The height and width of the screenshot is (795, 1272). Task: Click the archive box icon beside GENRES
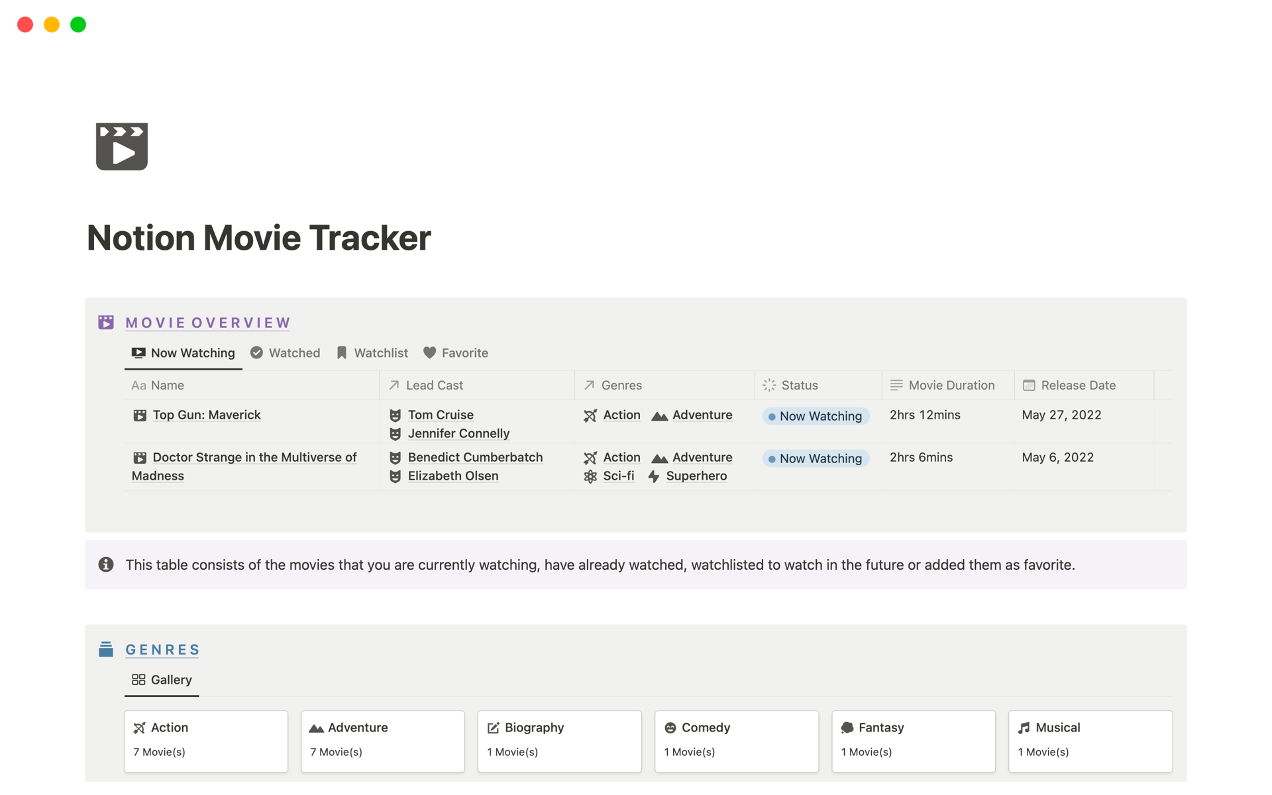coord(105,649)
